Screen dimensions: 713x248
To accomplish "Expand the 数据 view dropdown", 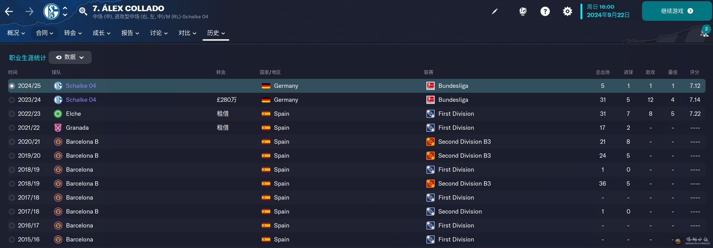I will [70, 57].
